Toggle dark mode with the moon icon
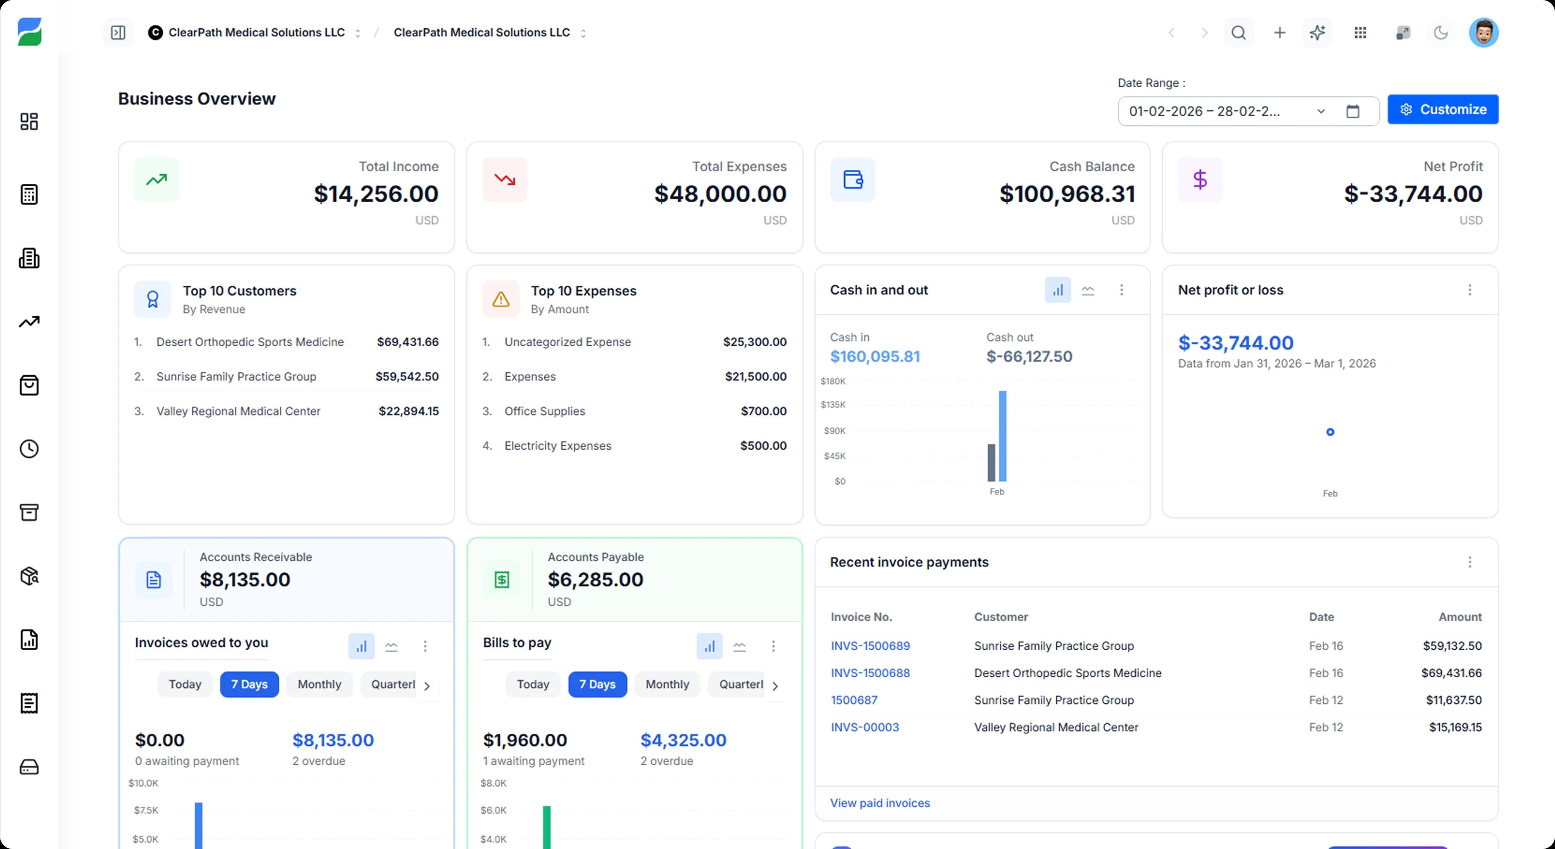Viewport: 1555px width, 849px height. 1441,32
